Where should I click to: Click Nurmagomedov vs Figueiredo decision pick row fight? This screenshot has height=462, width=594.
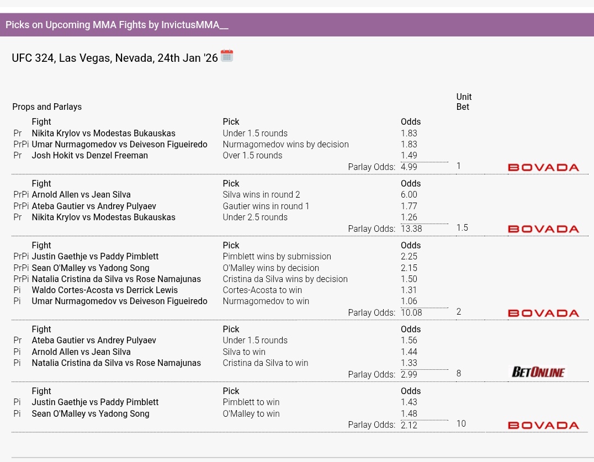(x=119, y=144)
